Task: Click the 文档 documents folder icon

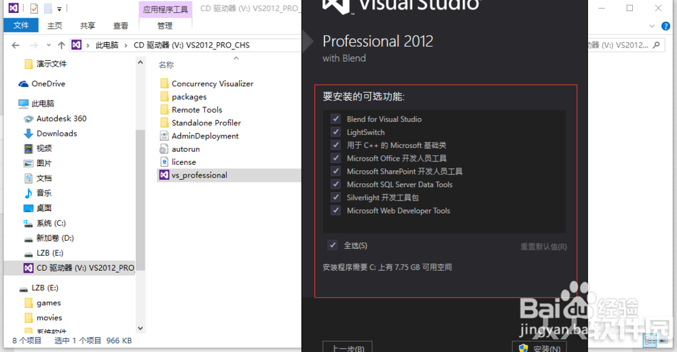Action: pos(29,178)
